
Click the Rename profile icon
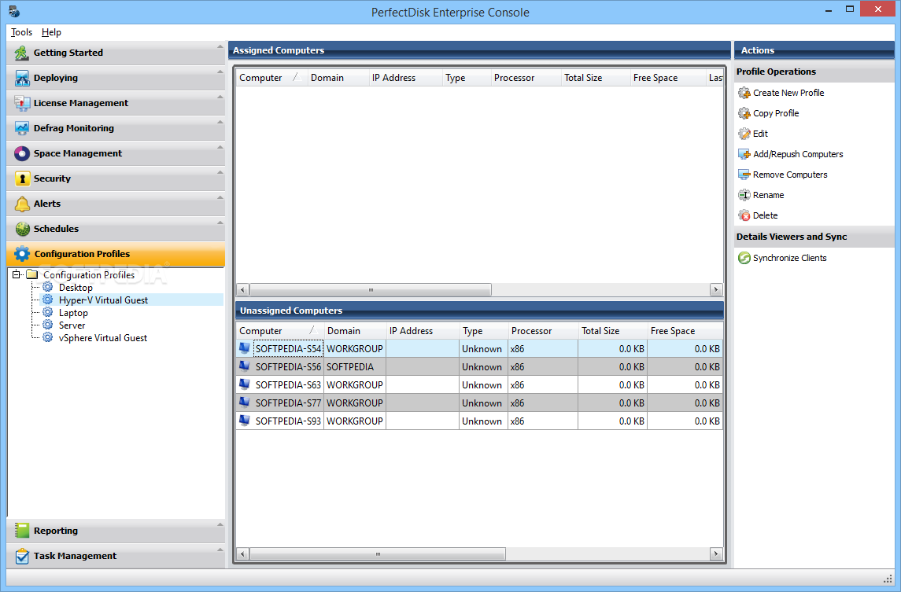pos(744,195)
